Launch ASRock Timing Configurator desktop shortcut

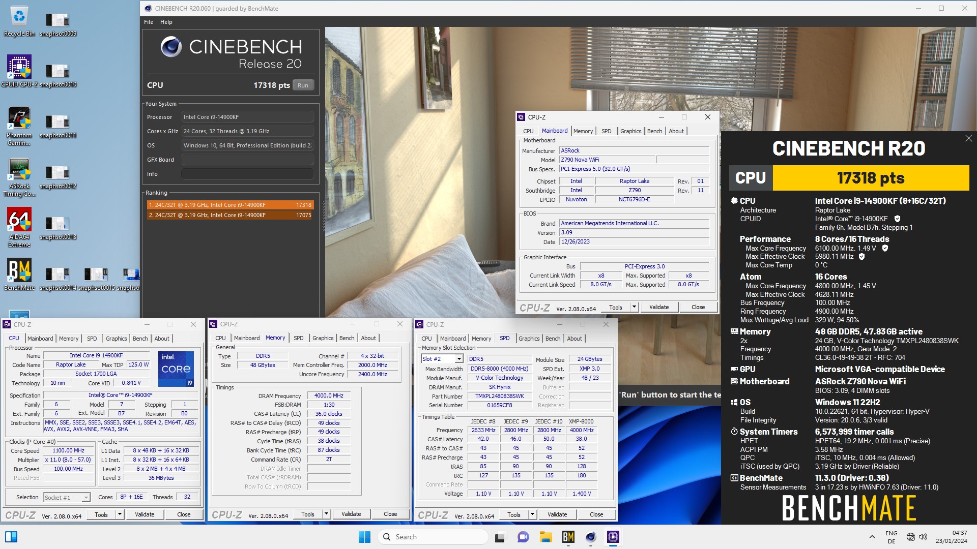[x=19, y=177]
